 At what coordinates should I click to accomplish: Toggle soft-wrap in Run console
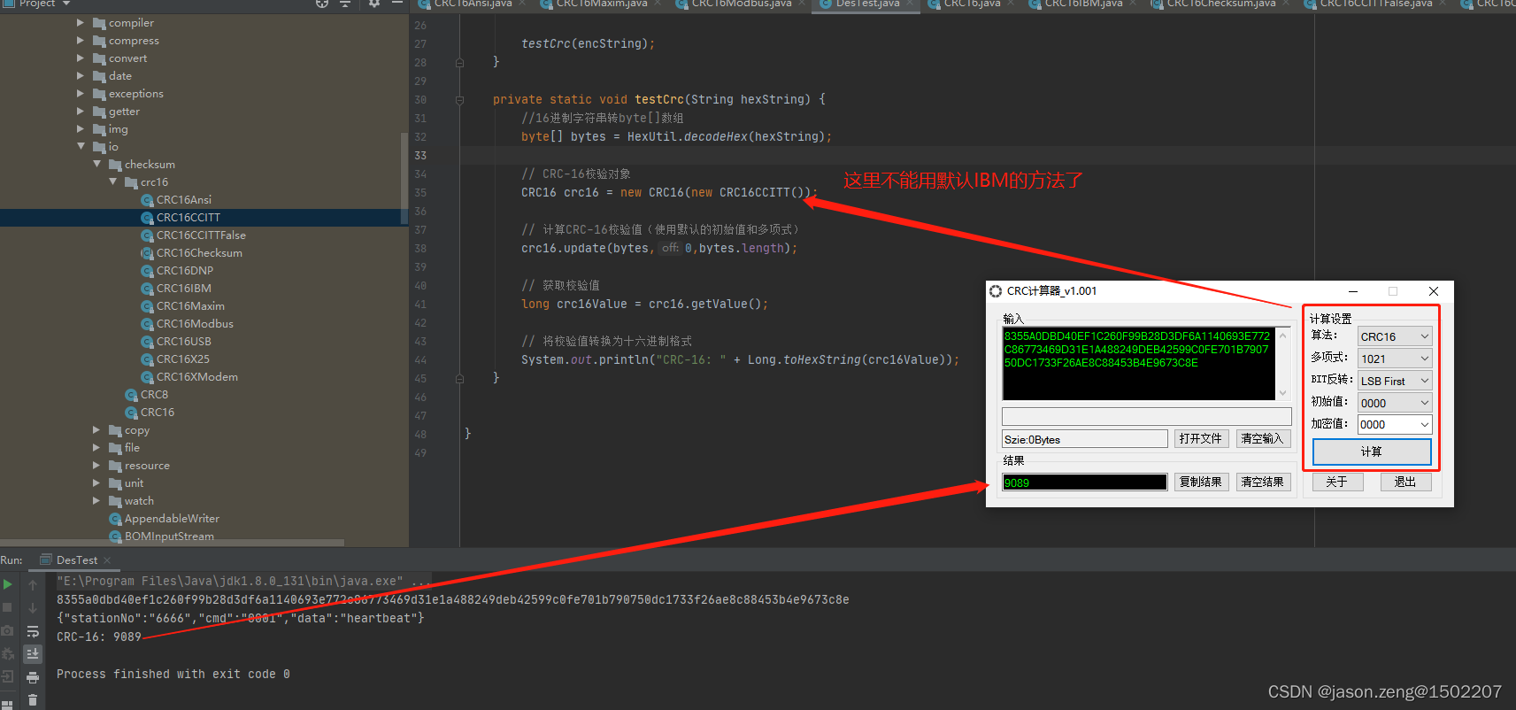pyautogui.click(x=33, y=631)
